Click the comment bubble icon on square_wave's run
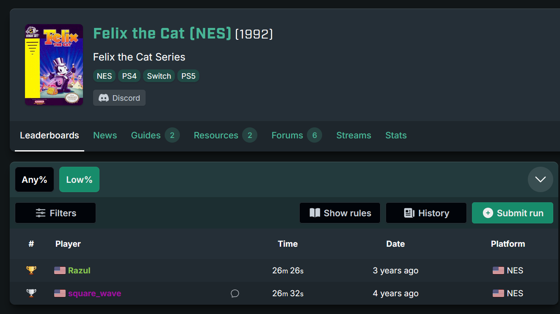Screen dimensions: 560x314 coord(235,293)
